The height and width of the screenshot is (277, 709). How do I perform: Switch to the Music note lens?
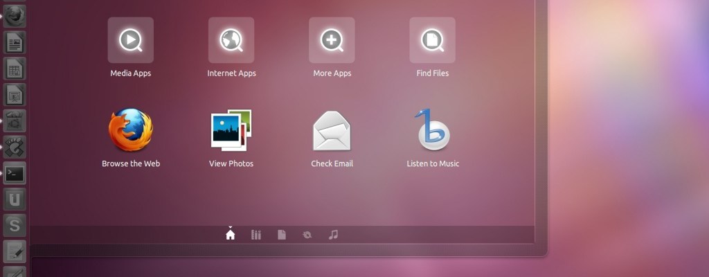333,235
